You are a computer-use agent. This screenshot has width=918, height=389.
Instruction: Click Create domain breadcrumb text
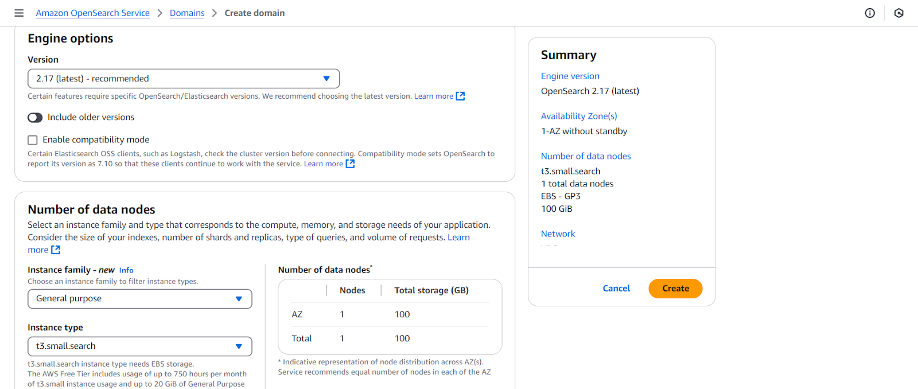255,13
